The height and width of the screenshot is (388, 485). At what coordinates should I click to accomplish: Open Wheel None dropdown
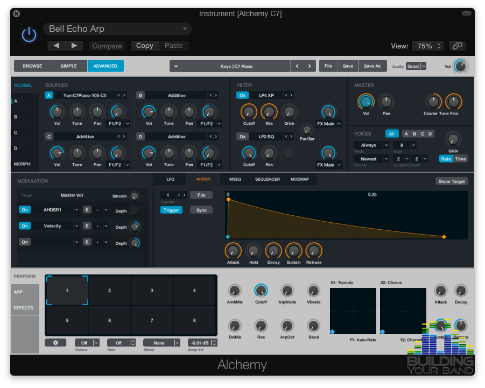(161, 343)
